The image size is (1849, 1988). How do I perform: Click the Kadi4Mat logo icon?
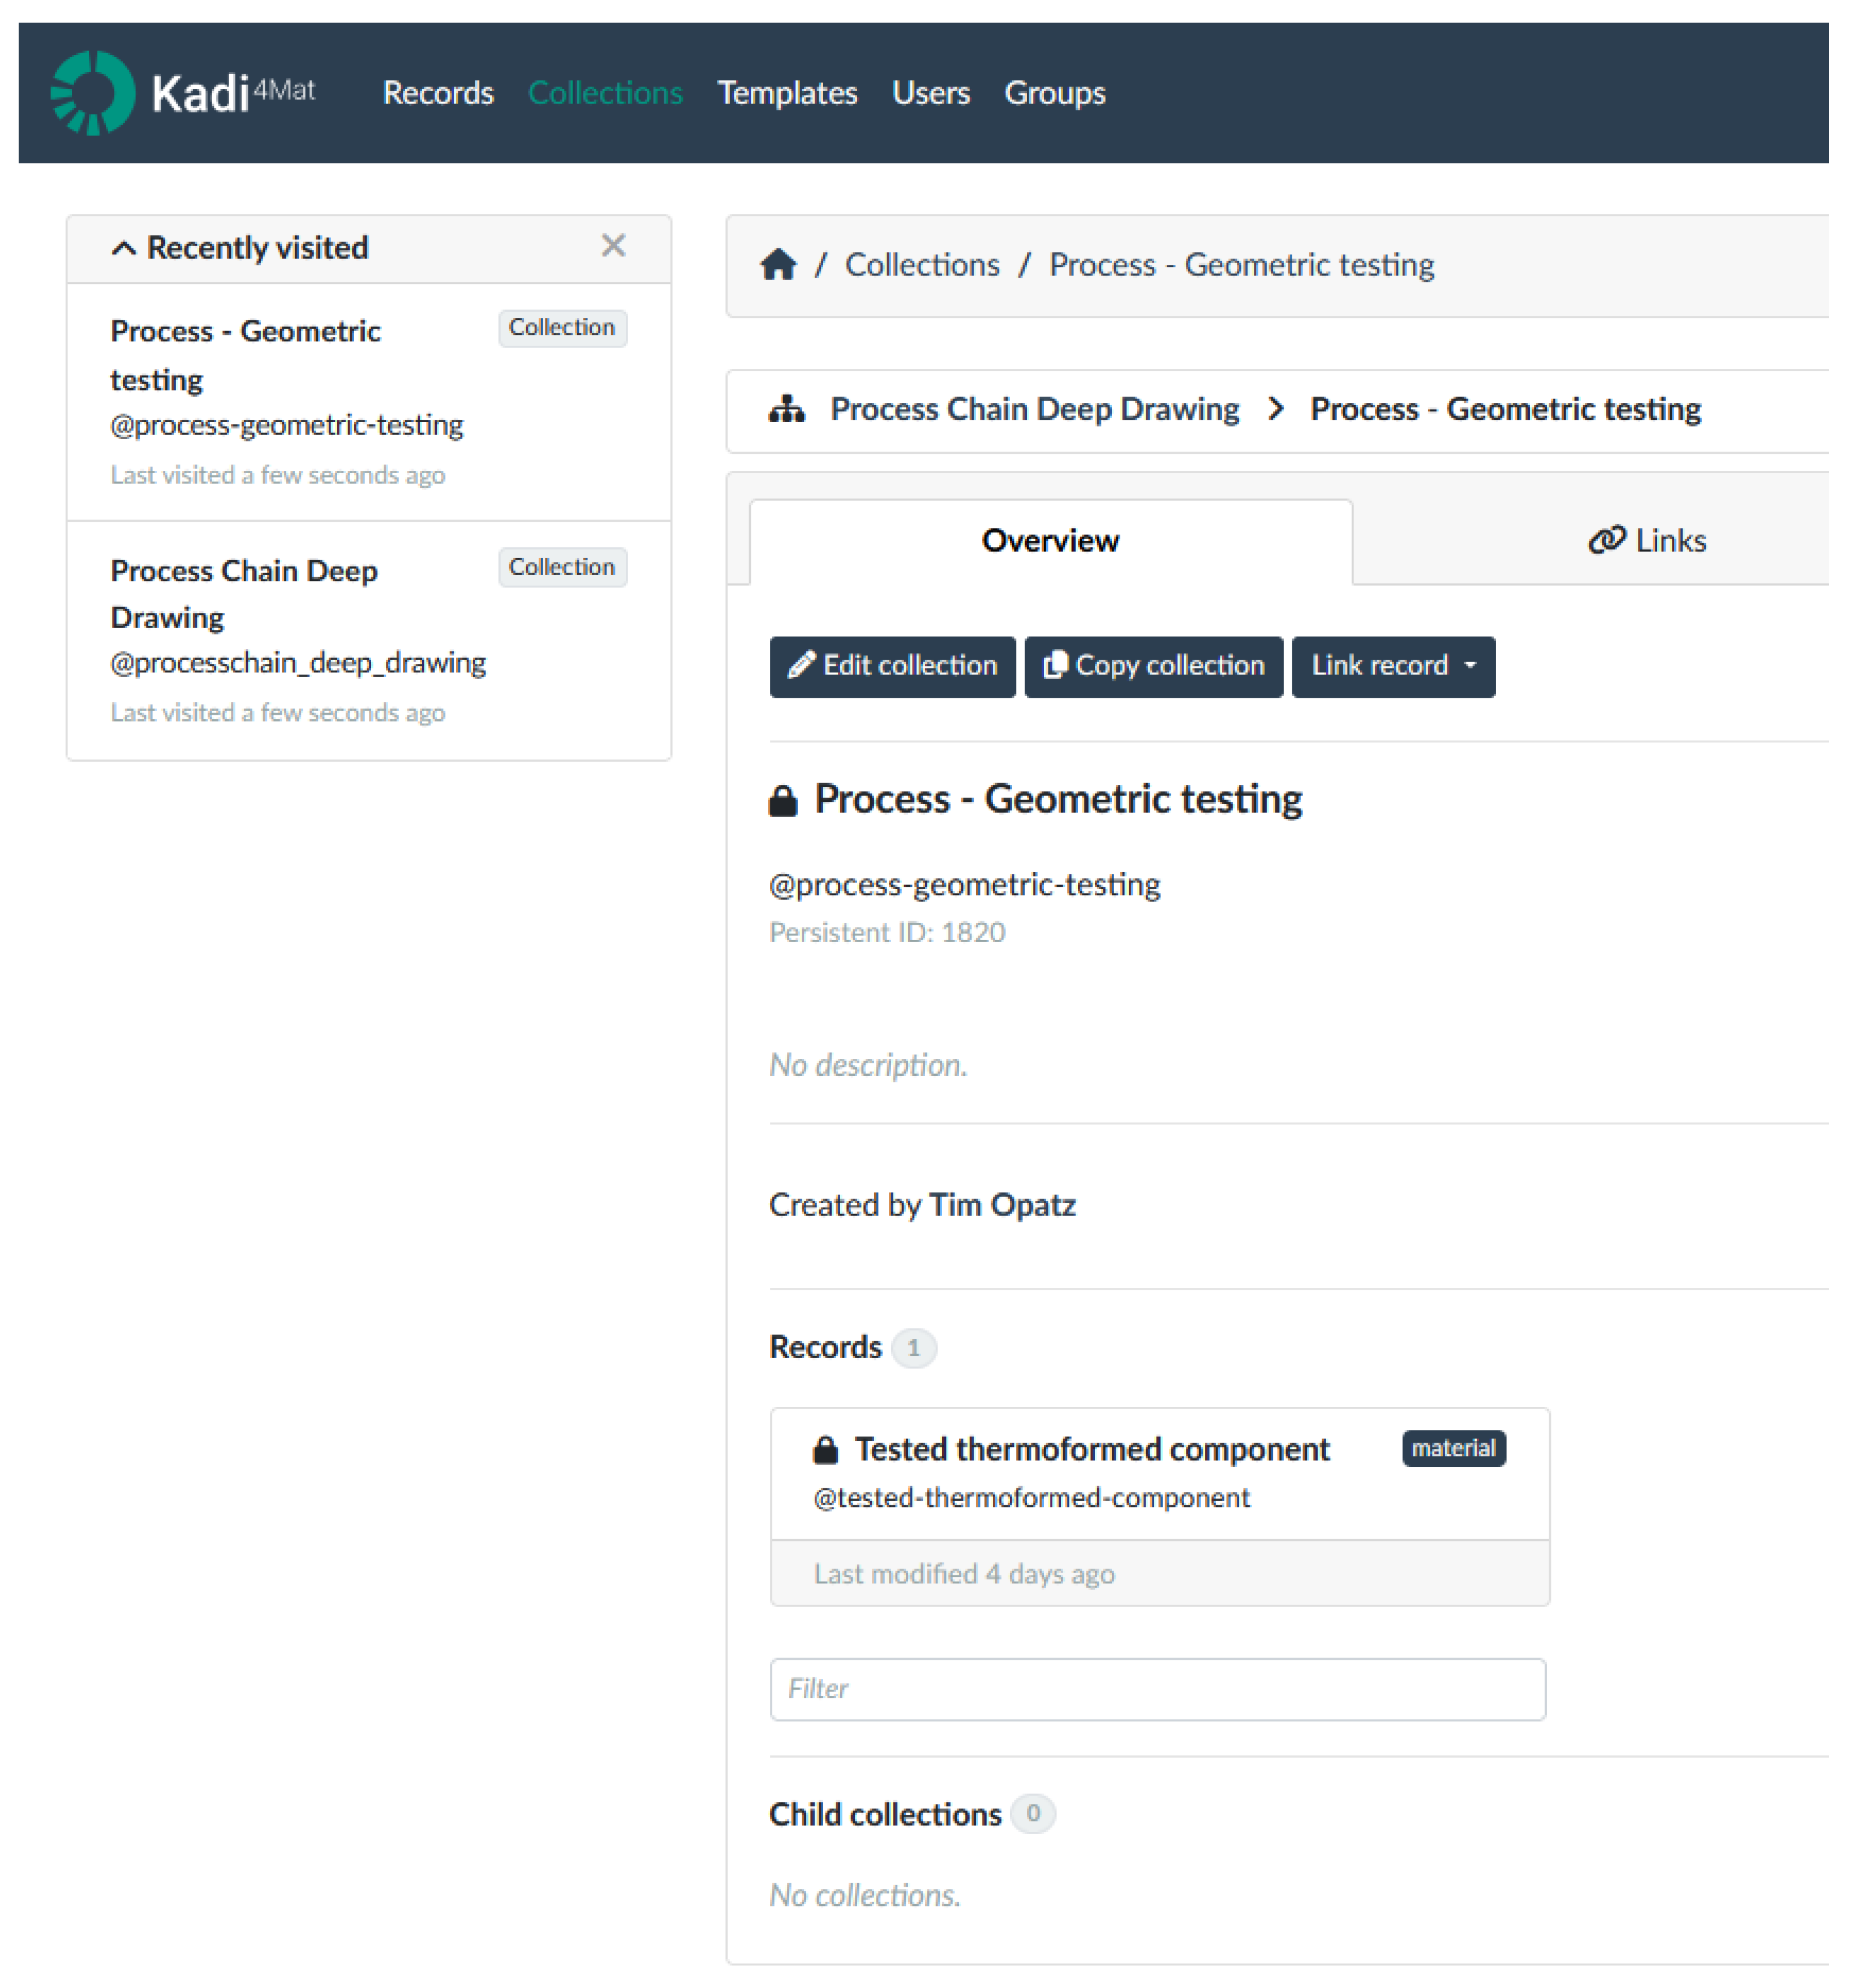tap(92, 92)
